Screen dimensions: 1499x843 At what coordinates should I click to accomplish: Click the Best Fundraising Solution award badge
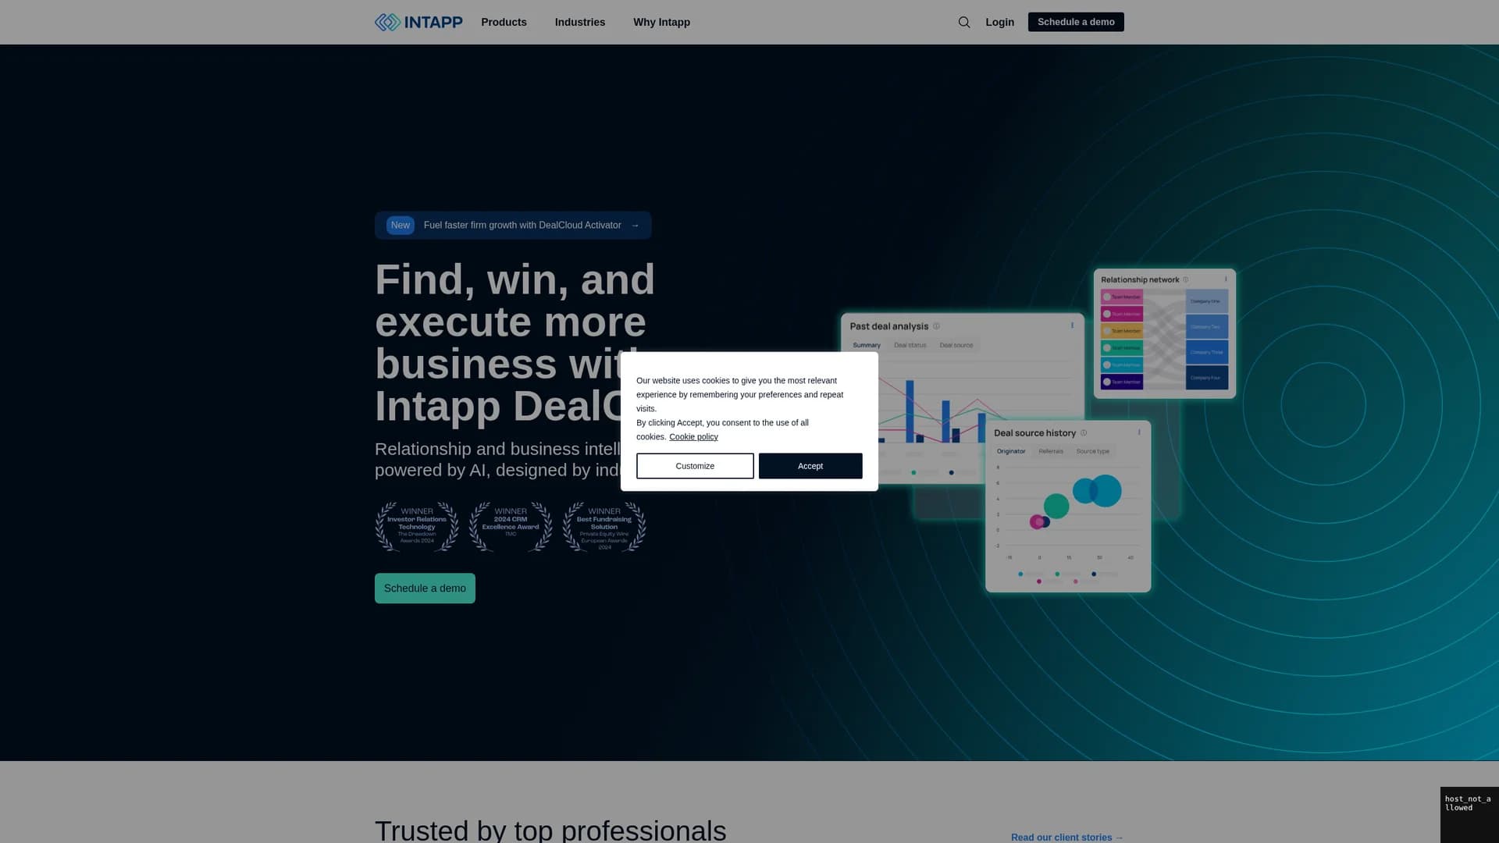pyautogui.click(x=604, y=527)
